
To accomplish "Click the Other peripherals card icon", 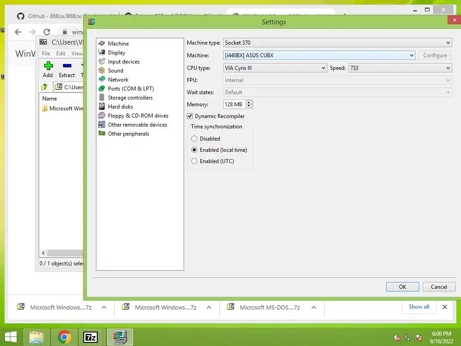I will 102,133.
